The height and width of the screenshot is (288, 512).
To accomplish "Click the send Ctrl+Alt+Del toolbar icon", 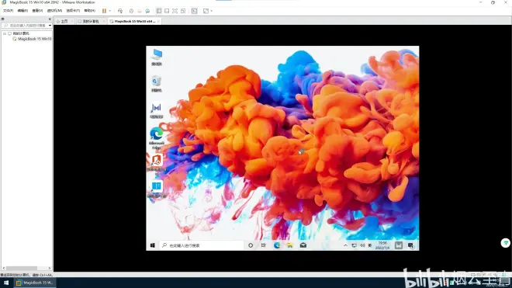I will point(120,11).
